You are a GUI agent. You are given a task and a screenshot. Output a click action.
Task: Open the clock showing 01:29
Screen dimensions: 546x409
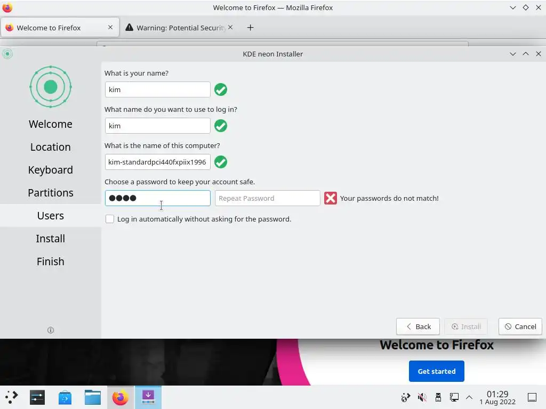497,397
